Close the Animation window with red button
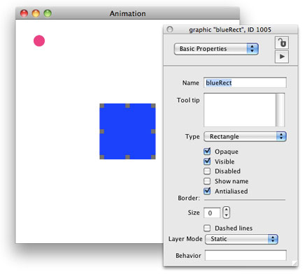 tap(24, 13)
